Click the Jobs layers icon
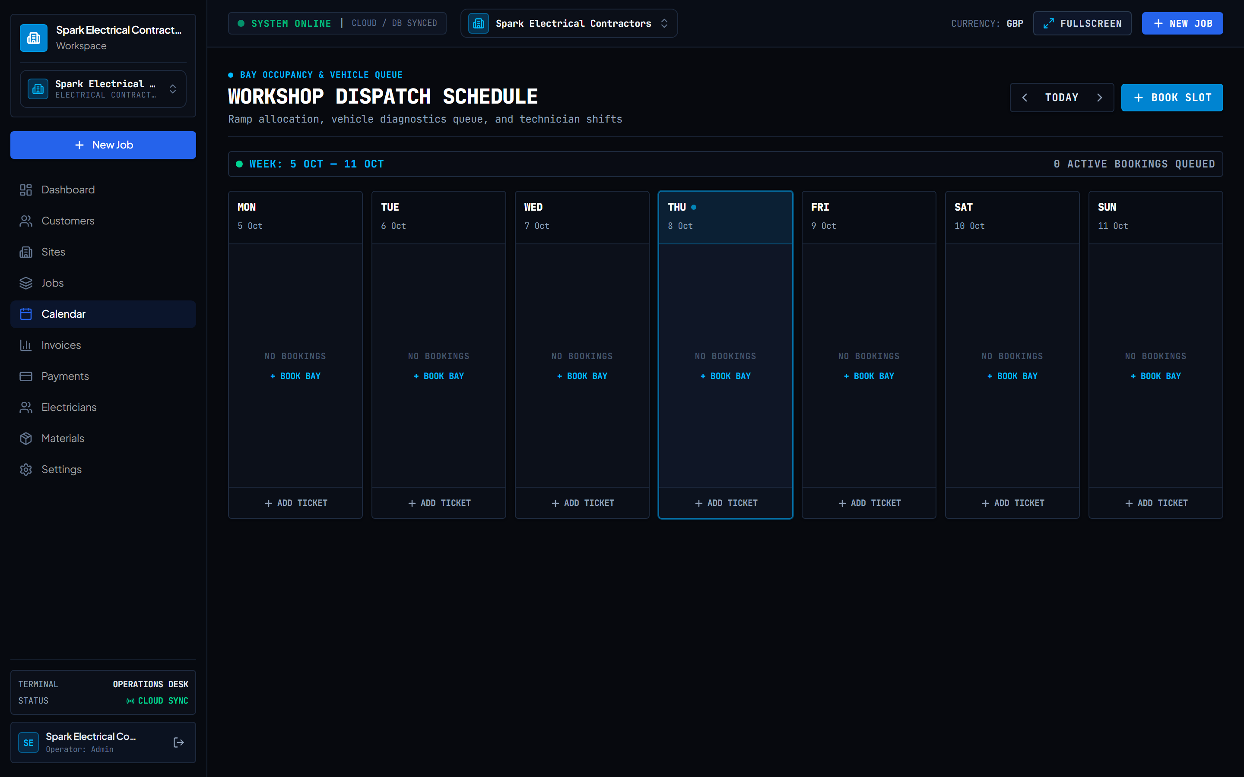Image resolution: width=1244 pixels, height=777 pixels. pos(26,283)
